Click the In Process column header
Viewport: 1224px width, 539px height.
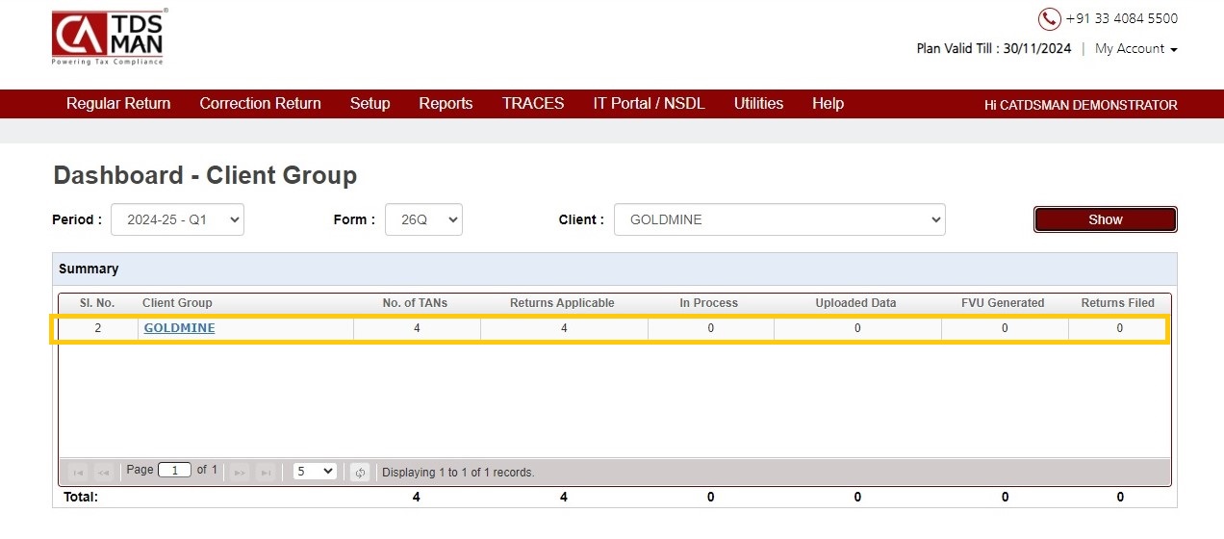(x=708, y=302)
